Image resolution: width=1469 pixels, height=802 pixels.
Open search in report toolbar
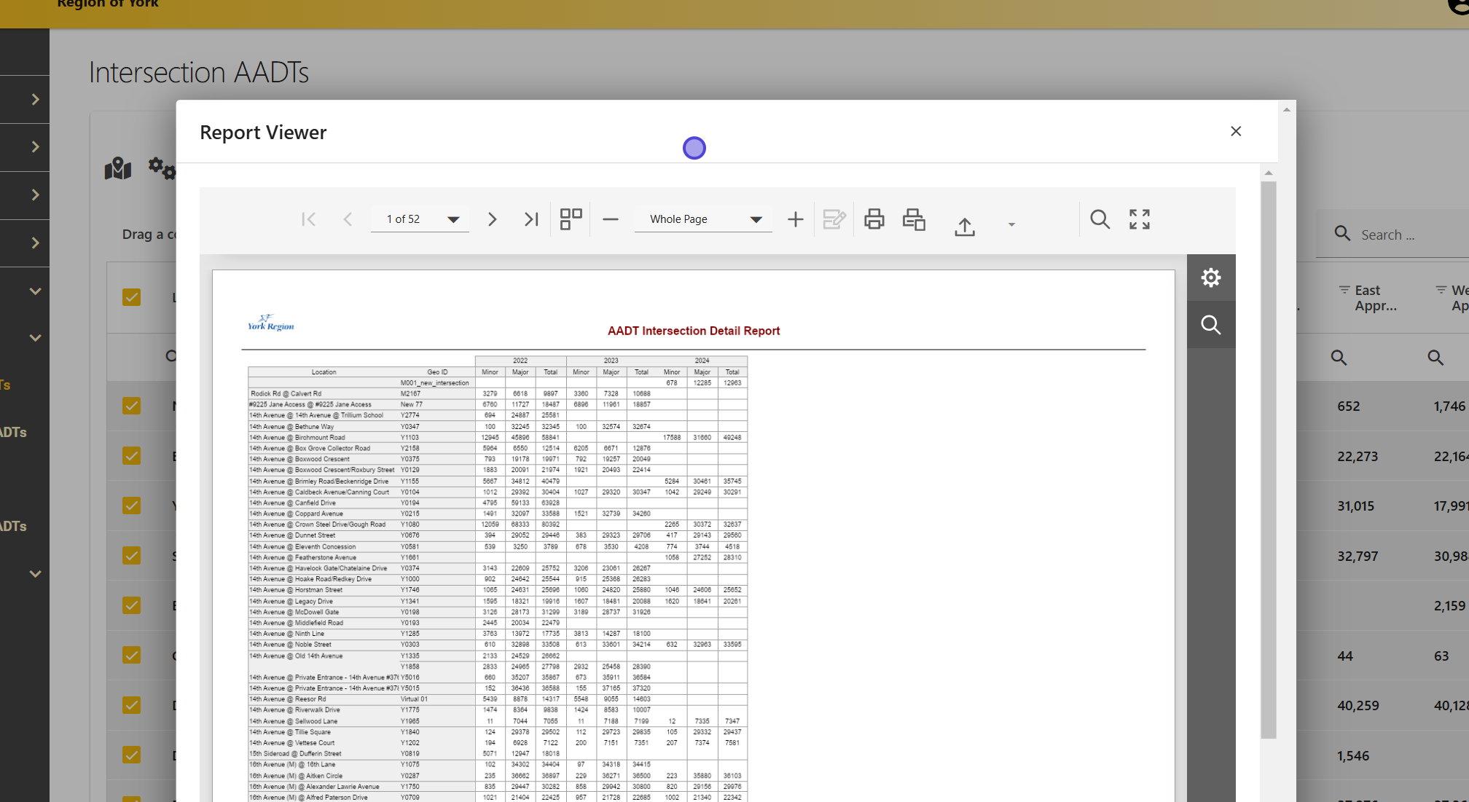coord(1100,219)
